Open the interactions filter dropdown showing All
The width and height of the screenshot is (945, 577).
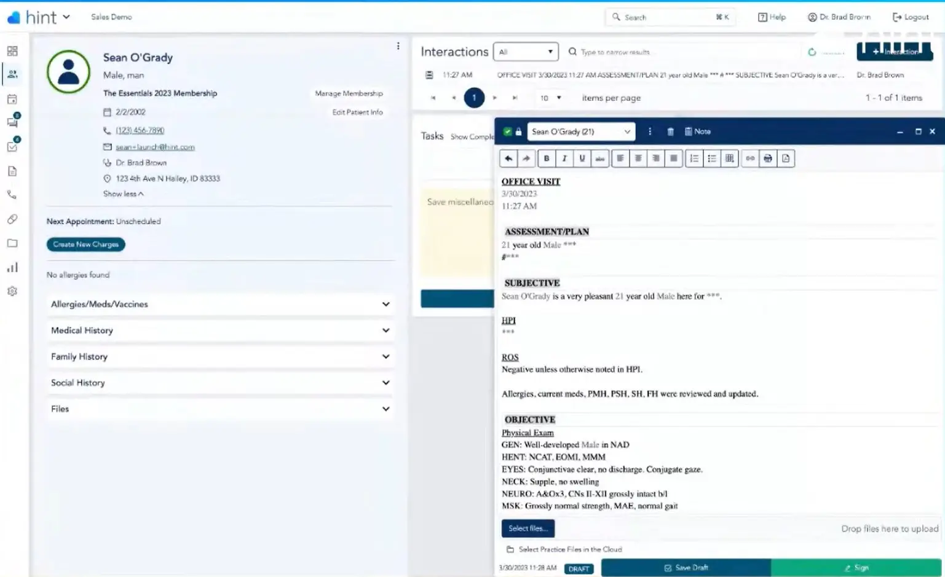[x=525, y=52]
